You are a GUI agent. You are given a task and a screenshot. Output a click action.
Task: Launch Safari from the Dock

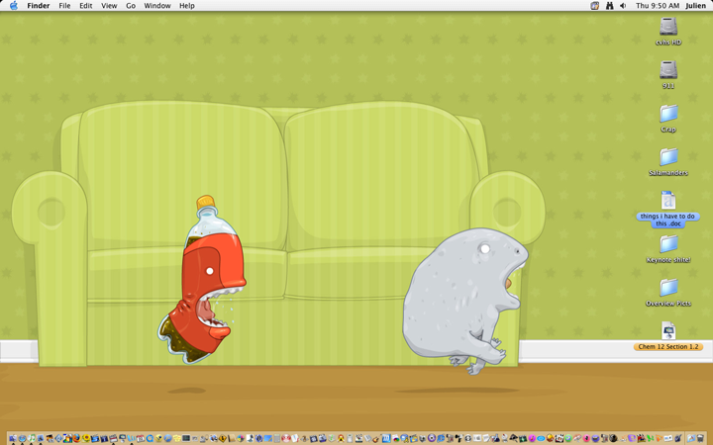point(22,438)
